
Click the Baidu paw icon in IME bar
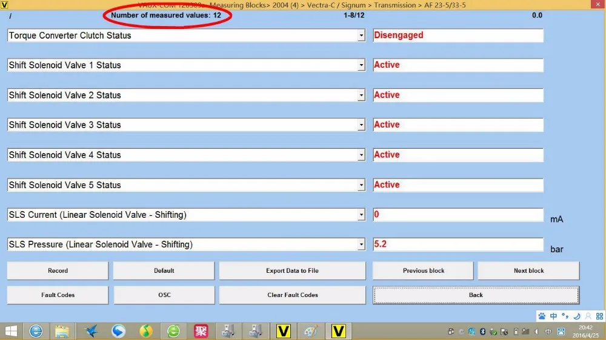(542, 316)
